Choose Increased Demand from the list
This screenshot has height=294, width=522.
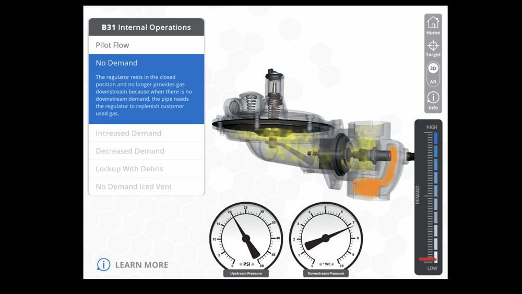point(147,133)
